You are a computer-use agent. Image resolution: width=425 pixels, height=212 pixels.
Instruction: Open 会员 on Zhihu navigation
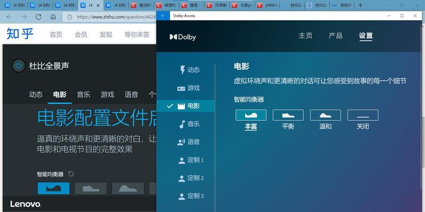point(81,34)
